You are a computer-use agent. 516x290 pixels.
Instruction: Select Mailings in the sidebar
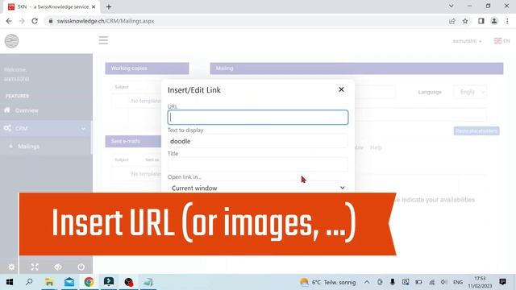pyautogui.click(x=29, y=147)
